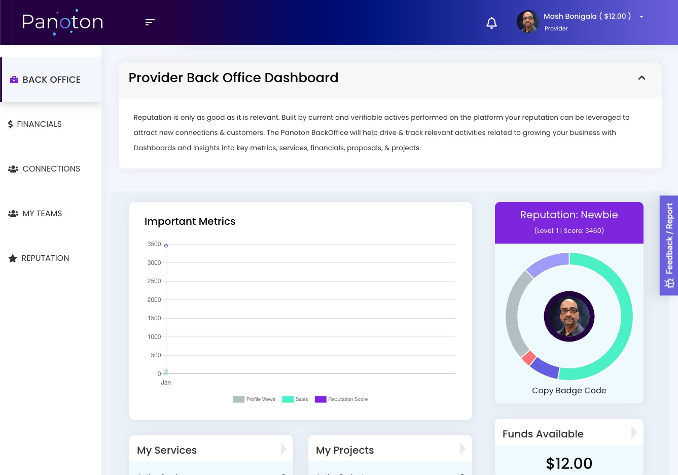This screenshot has height=475, width=678.
Task: Click the Jan axis label on chart
Action: point(166,383)
